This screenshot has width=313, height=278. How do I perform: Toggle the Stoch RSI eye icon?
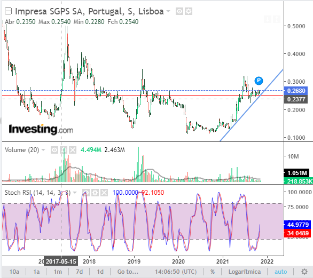(86, 193)
